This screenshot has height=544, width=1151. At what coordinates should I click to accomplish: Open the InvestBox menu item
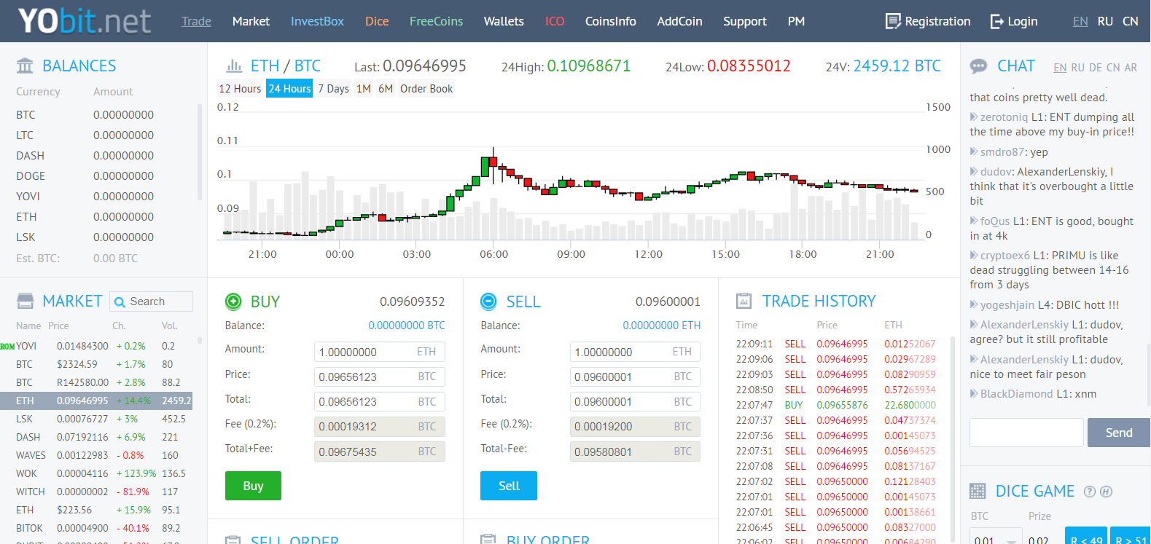[x=317, y=21]
